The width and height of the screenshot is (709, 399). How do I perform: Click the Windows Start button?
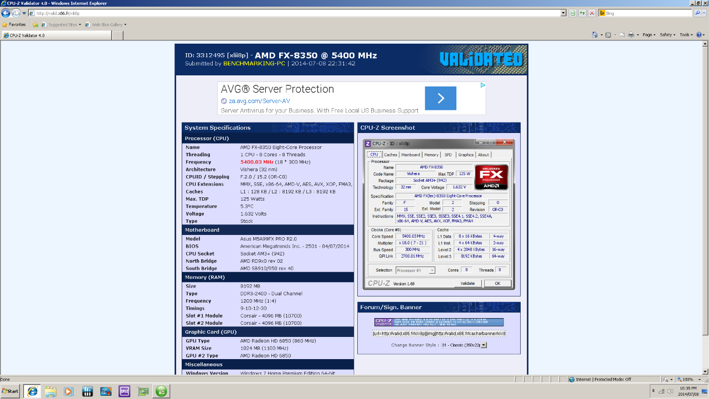click(x=10, y=391)
